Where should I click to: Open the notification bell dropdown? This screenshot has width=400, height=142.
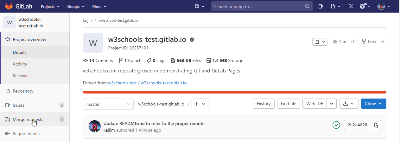(x=320, y=42)
